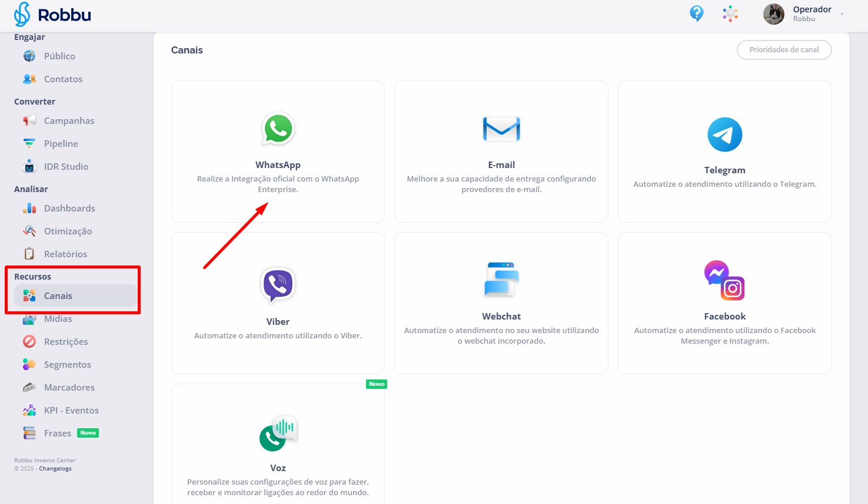Navigate to IDR Studio
The width and height of the screenshot is (868, 504).
tap(66, 167)
